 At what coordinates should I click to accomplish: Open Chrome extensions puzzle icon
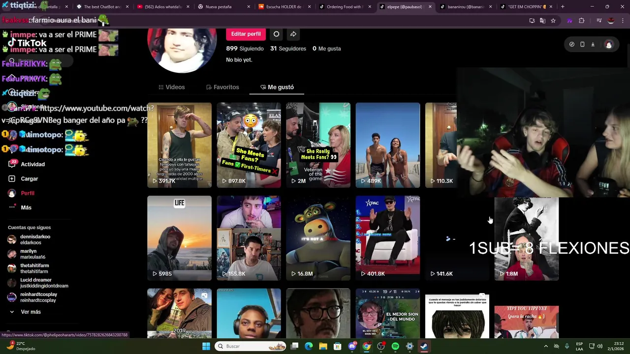(582, 21)
